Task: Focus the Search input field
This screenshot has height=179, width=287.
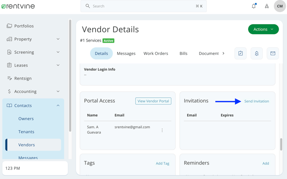Action: 143,6
